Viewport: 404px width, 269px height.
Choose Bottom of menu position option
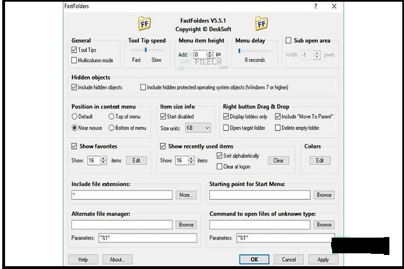pos(111,128)
